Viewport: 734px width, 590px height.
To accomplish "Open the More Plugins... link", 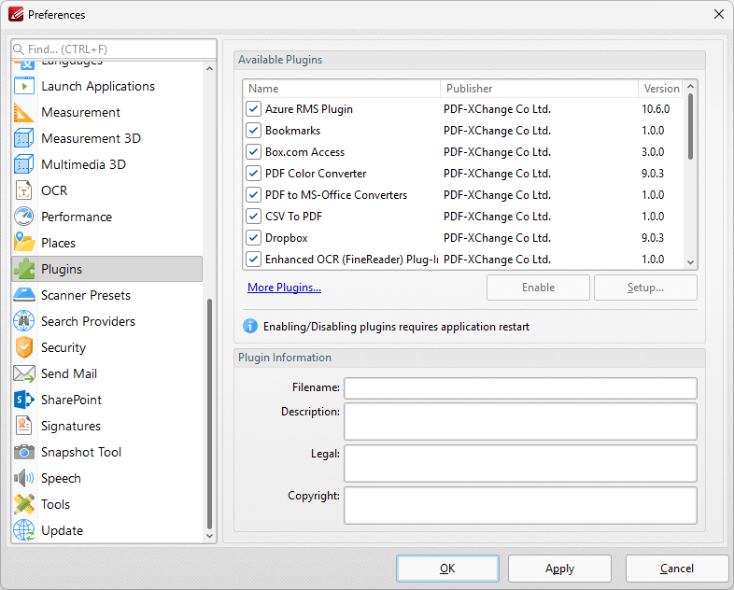I will pos(284,288).
